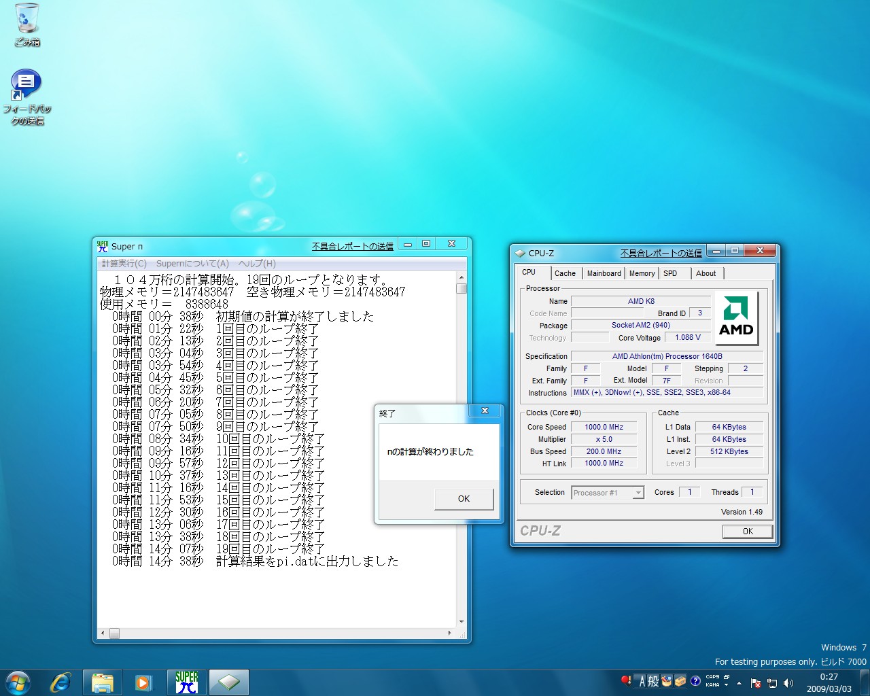Image resolution: width=870 pixels, height=696 pixels.
Task: Click the Instructions field listing MMX, SSE
Action: coord(667,392)
